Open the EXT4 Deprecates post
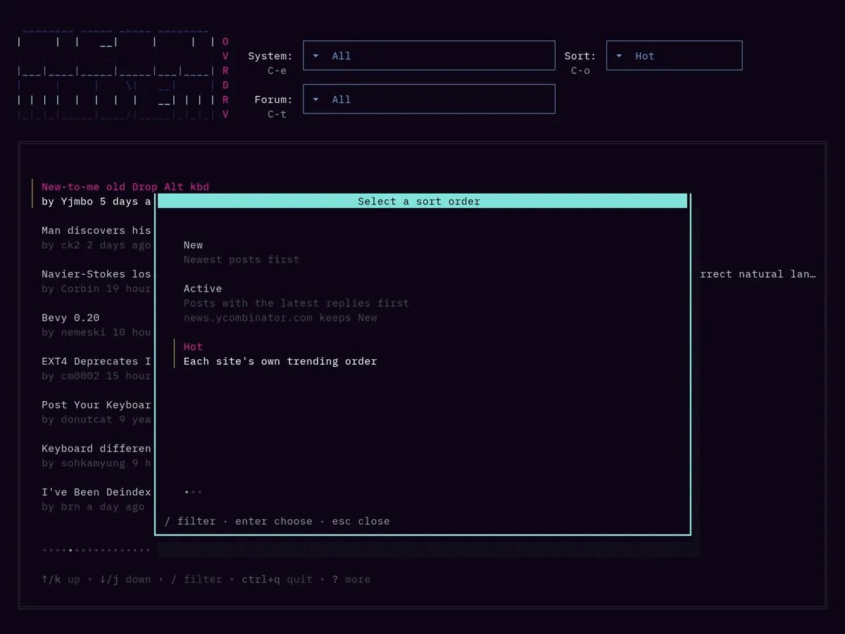Image resolution: width=845 pixels, height=634 pixels. click(96, 361)
